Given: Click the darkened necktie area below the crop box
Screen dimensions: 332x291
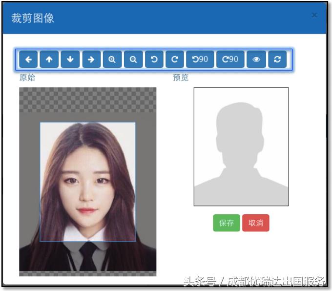Looking at the screenshot, I should 88,256.
